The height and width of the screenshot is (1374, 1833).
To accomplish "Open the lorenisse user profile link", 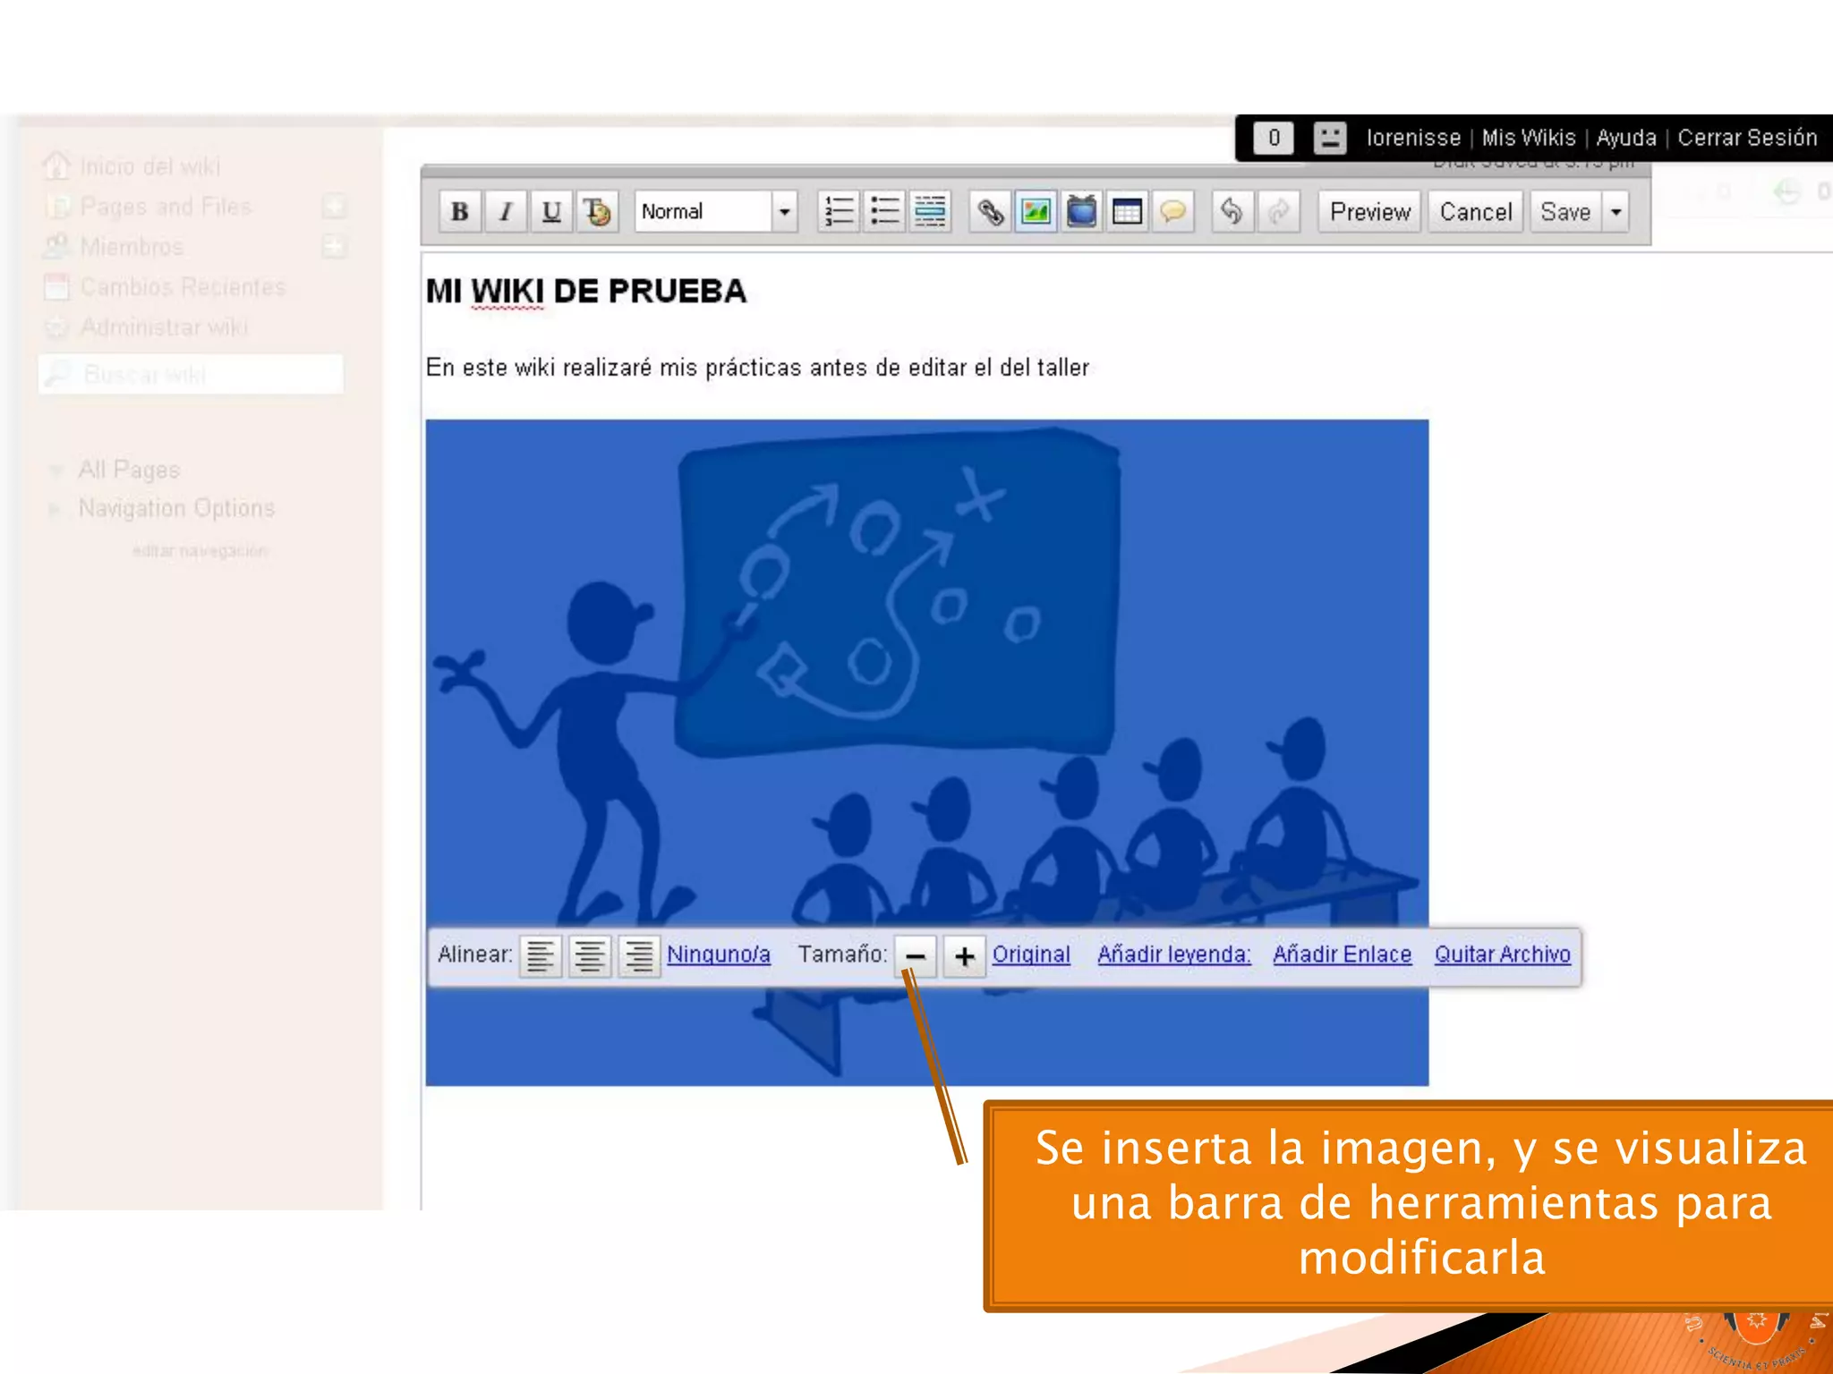I will 1413,138.
